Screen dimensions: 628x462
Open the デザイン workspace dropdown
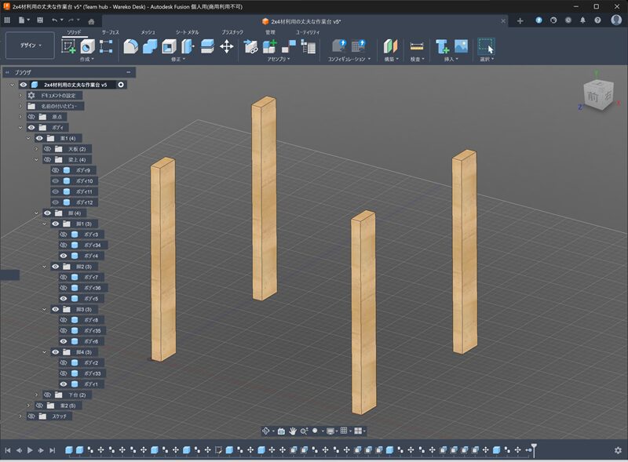coord(29,45)
